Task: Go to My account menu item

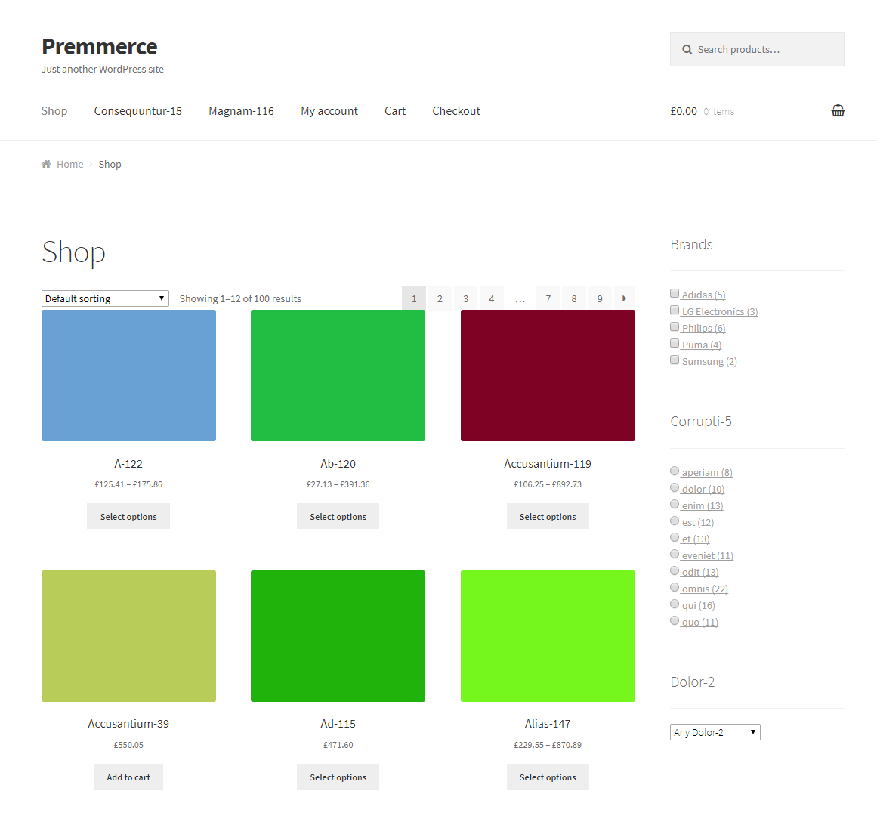Action: tap(329, 111)
